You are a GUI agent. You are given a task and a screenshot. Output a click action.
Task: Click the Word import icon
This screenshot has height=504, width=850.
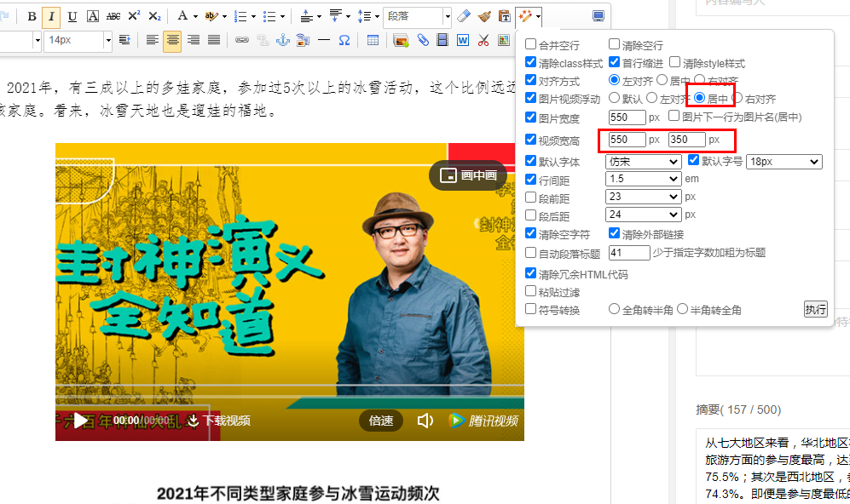(x=463, y=40)
